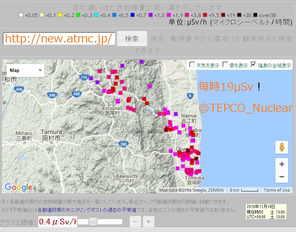Click the black over38 legend swatch
The width and height of the screenshot is (296, 232).
[x=255, y=15]
